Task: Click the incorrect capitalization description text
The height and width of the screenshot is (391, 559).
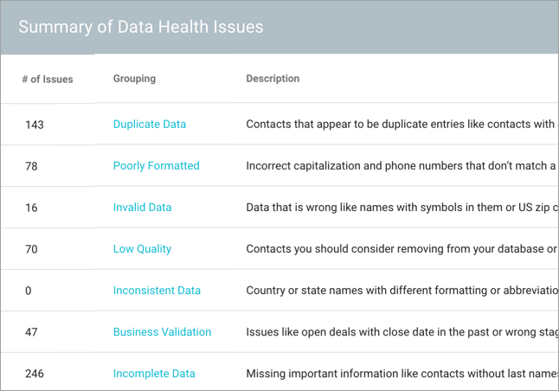Action: coord(400,165)
